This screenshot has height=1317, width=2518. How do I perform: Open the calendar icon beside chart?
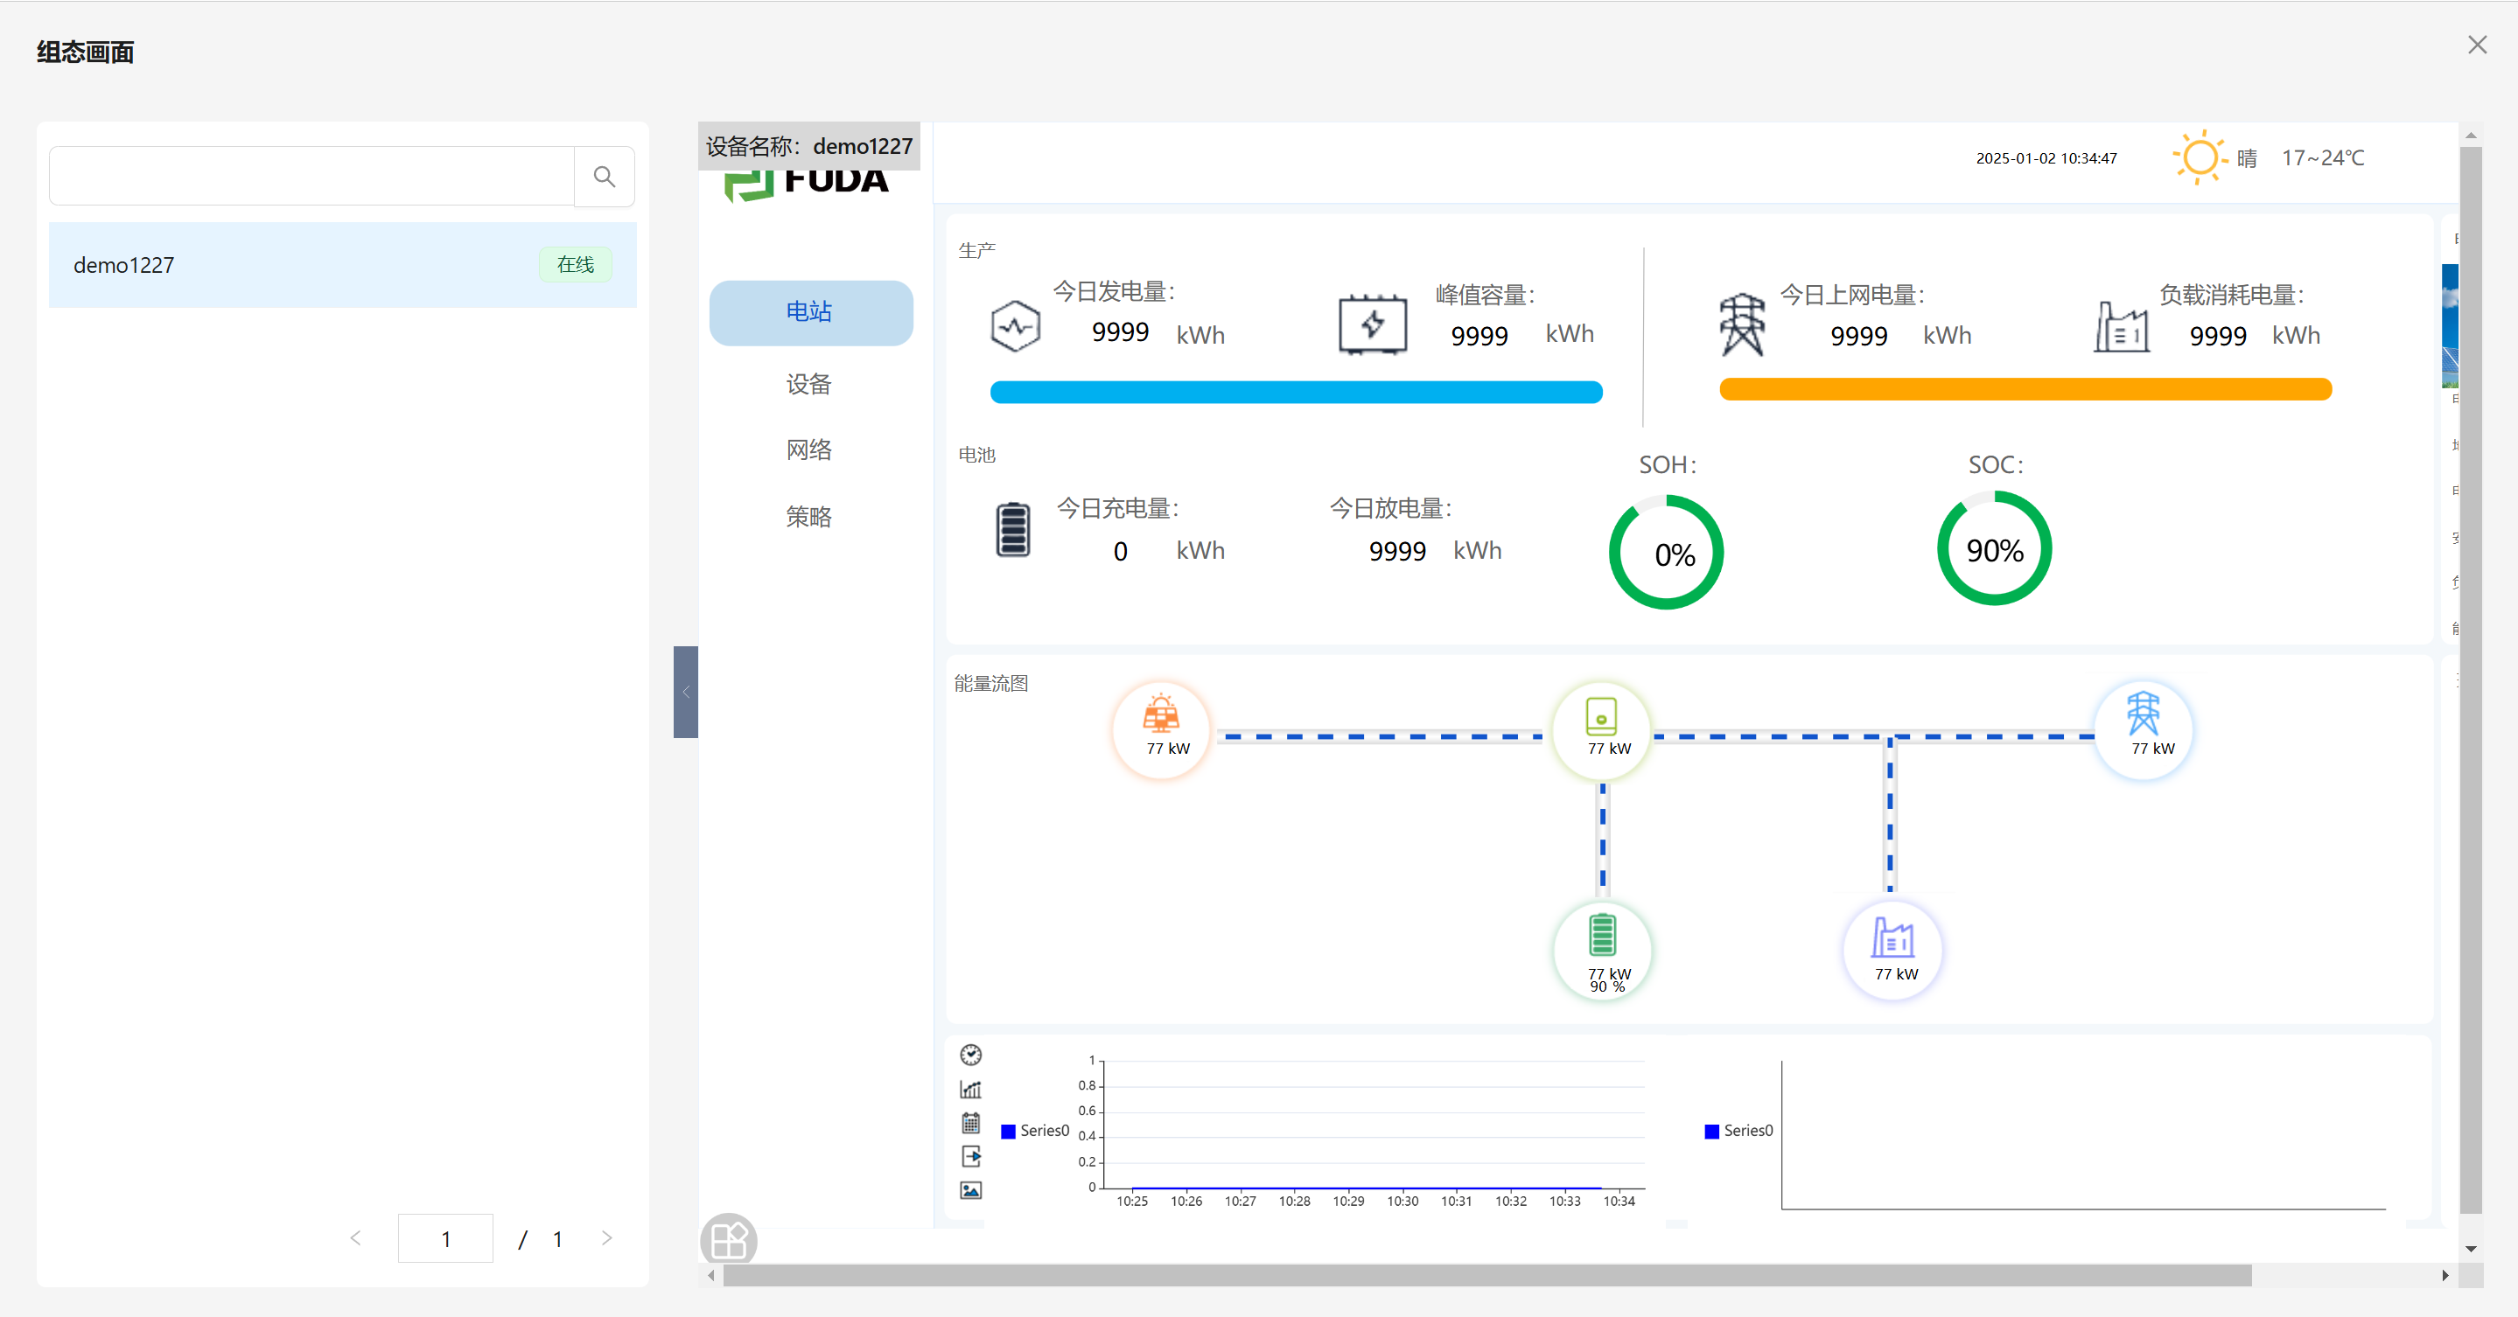coord(970,1123)
